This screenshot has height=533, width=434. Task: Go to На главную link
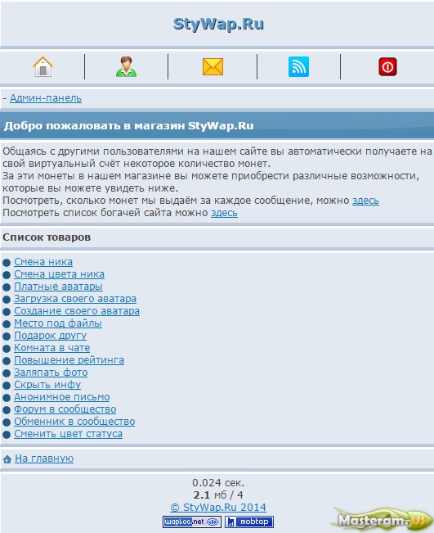point(44,458)
